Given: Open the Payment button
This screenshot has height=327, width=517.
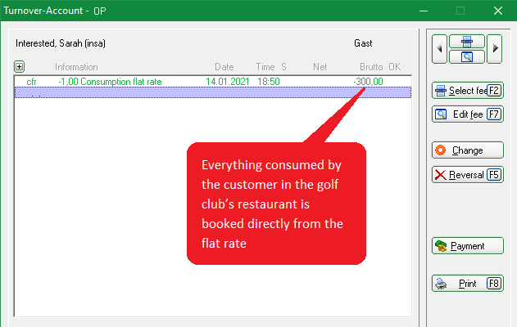Looking at the screenshot, I should (468, 246).
